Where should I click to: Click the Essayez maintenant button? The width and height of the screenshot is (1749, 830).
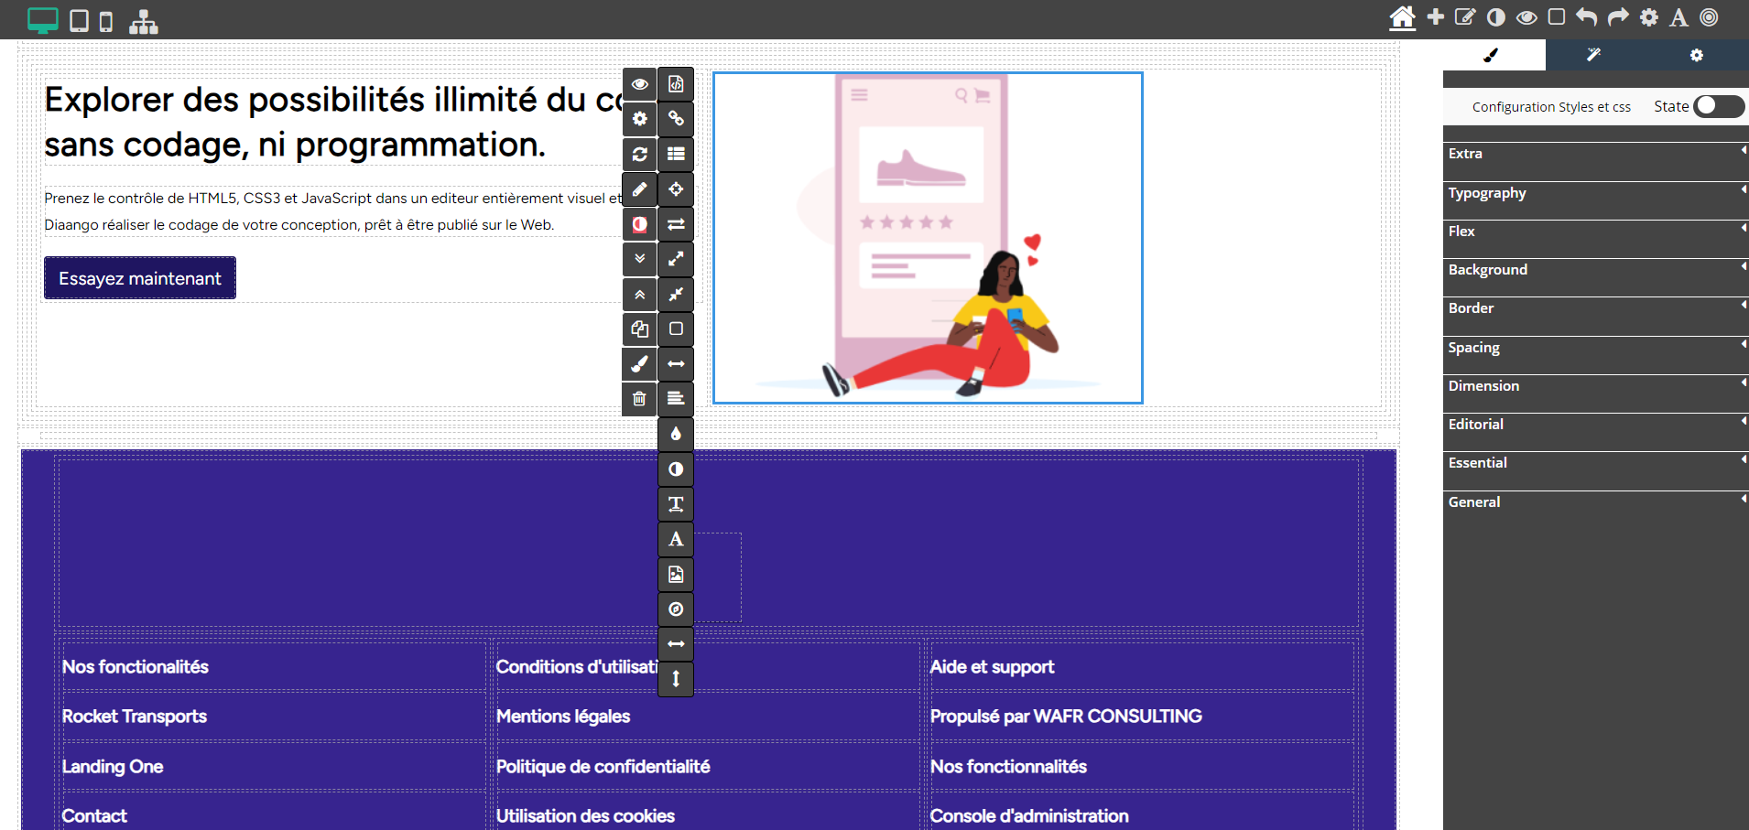pos(140,278)
